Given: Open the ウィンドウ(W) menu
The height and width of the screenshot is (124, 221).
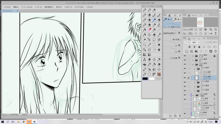Looking at the screenshot, I should (79, 7).
